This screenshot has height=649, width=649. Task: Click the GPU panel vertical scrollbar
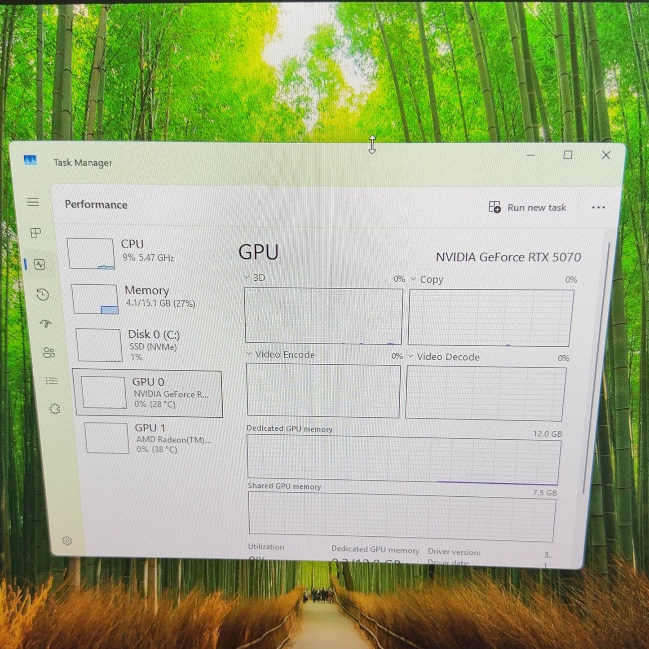pos(596,368)
